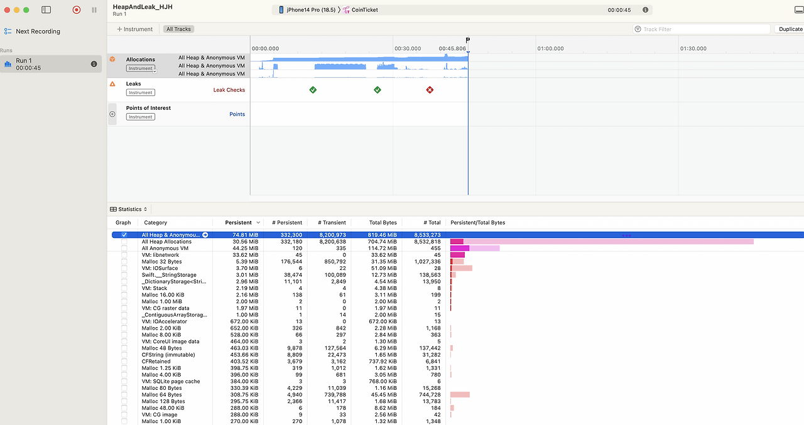Click the All Anonymous VM usage bar
This screenshot has width=804, height=425.
[x=475, y=248]
